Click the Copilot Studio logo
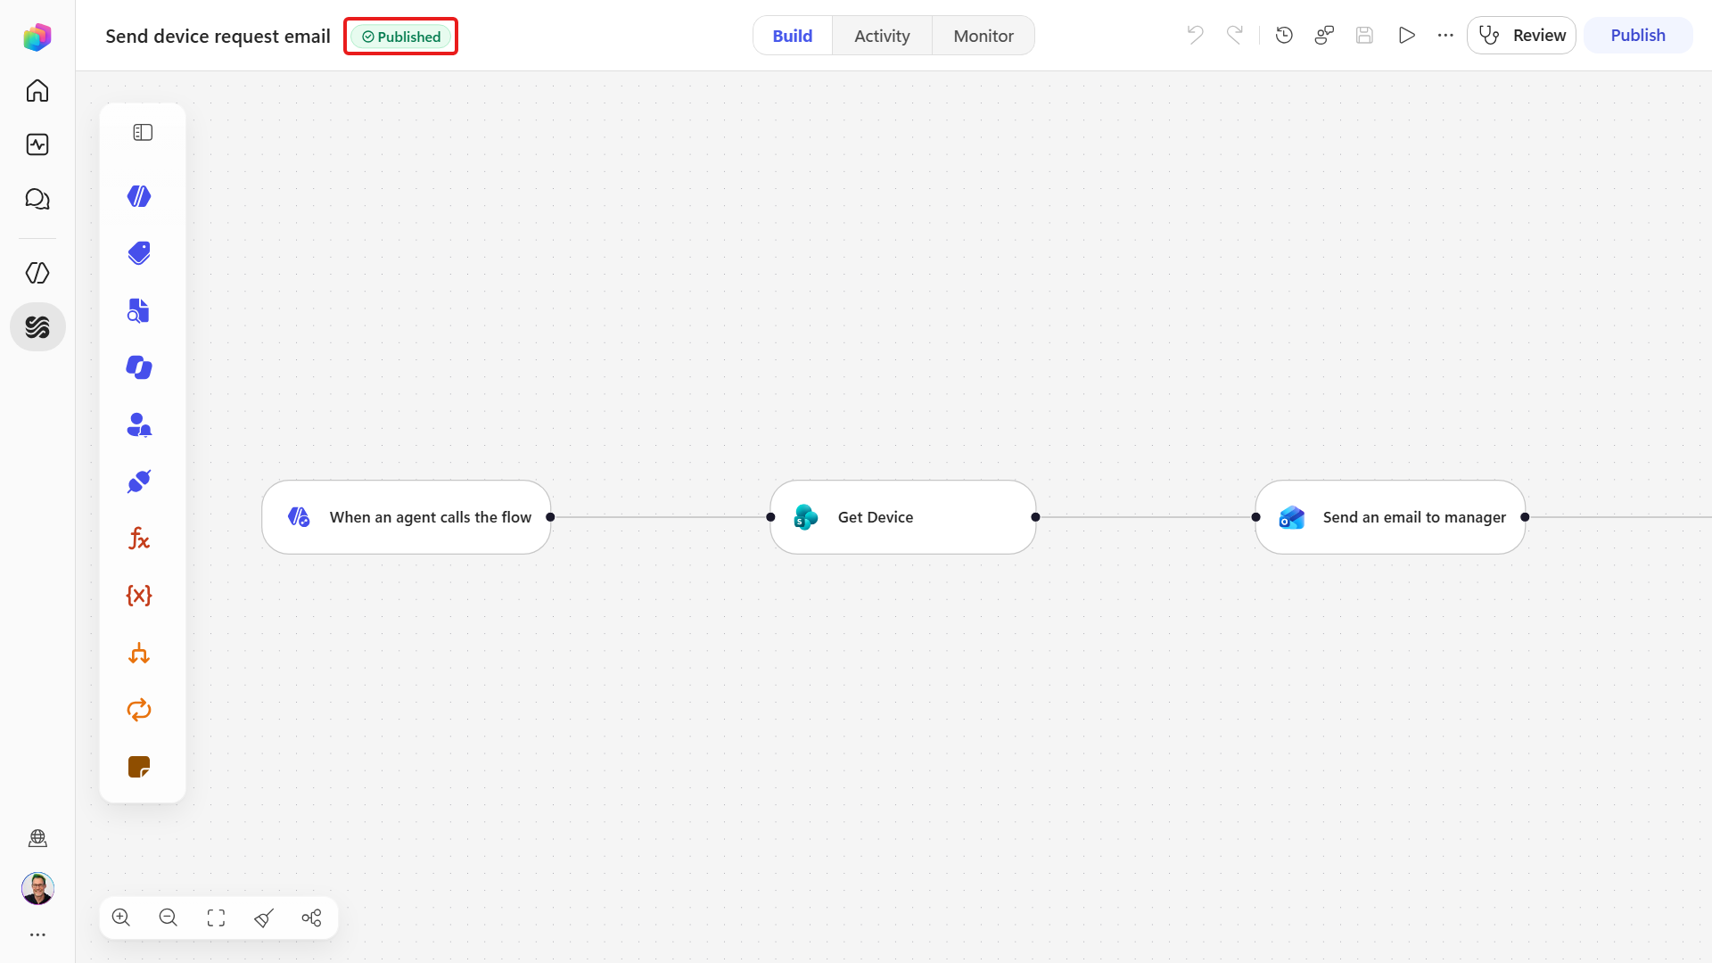1712x963 pixels. 37,37
